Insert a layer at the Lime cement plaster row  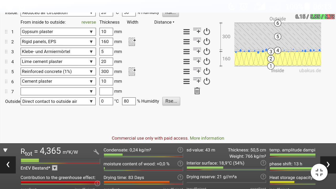pyautogui.click(x=197, y=61)
